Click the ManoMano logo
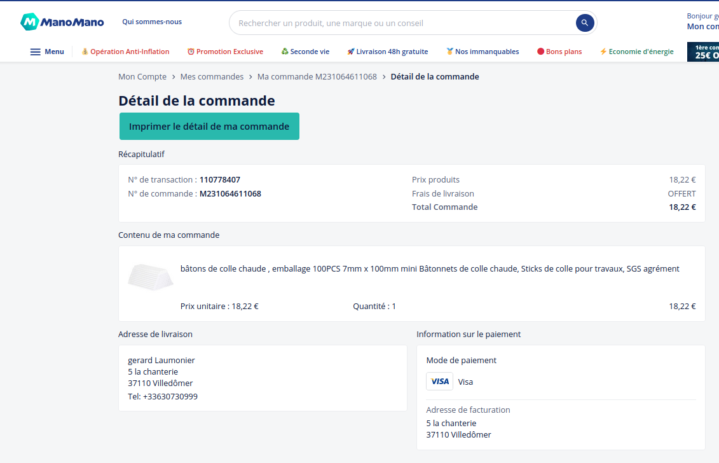 [x=62, y=22]
